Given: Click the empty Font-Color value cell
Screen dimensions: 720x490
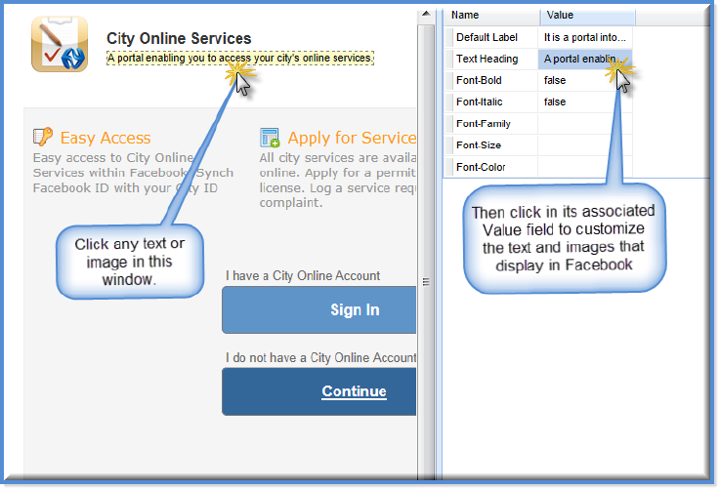Looking at the screenshot, I should coord(585,167).
